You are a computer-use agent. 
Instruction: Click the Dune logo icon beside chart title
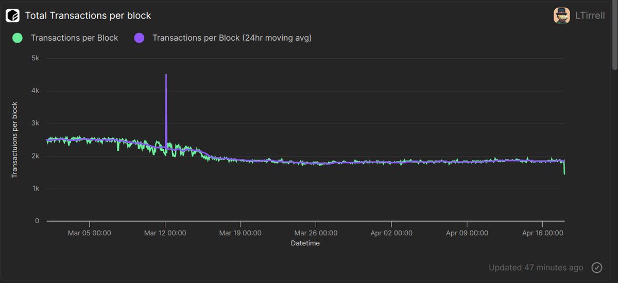pos(12,15)
